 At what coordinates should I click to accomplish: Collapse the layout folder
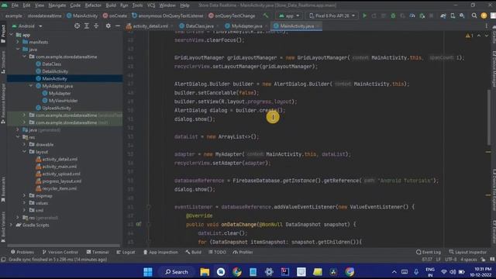(24, 152)
